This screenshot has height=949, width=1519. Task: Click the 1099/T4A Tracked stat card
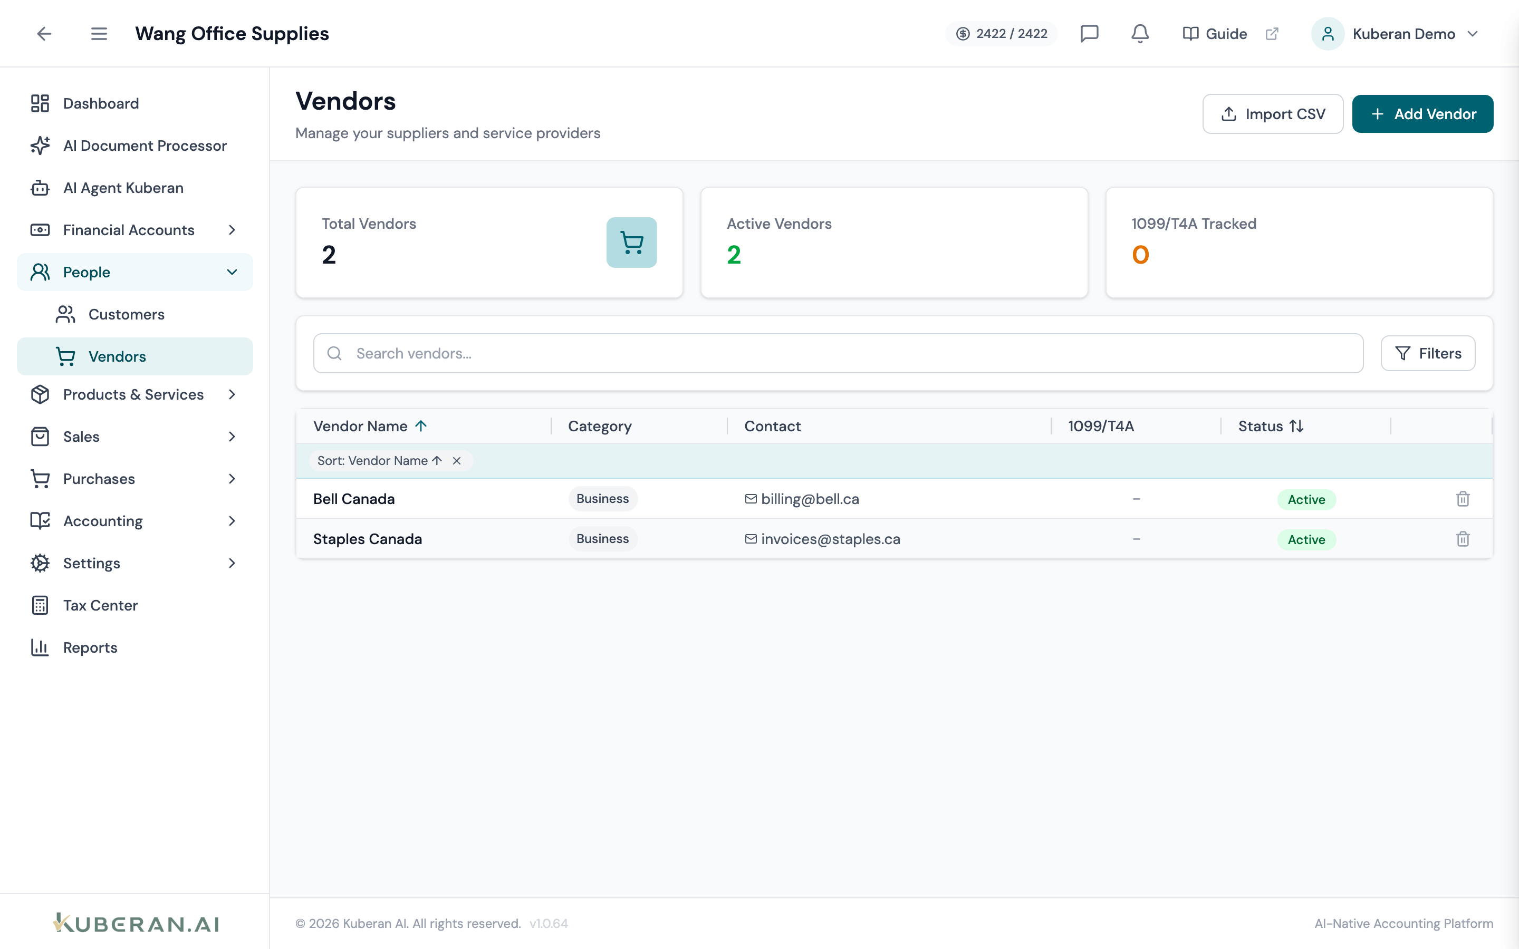click(x=1299, y=243)
